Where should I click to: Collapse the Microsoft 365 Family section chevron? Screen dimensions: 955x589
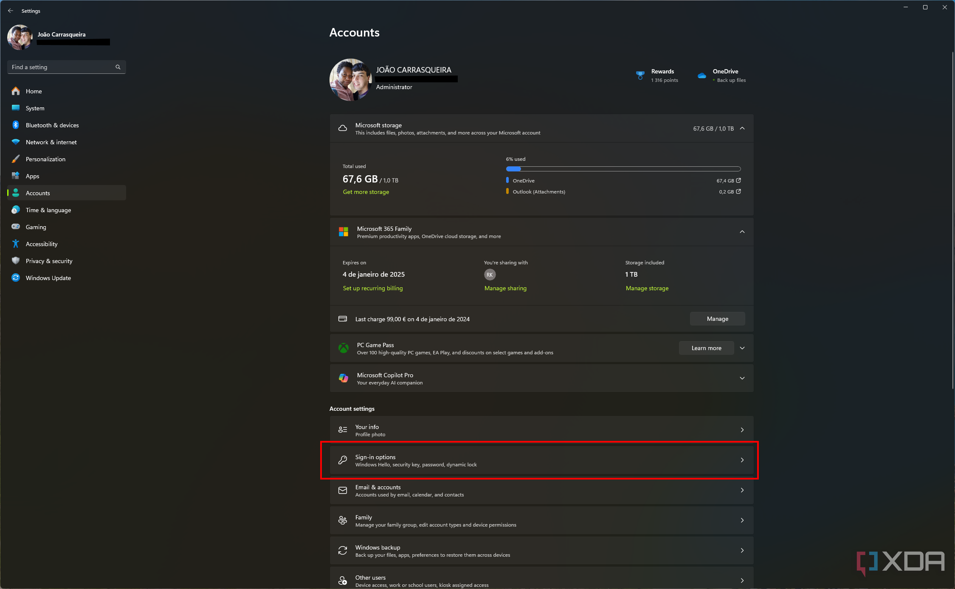point(742,232)
